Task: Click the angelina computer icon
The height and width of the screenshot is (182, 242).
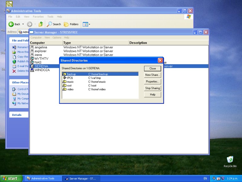Action: 32,47
